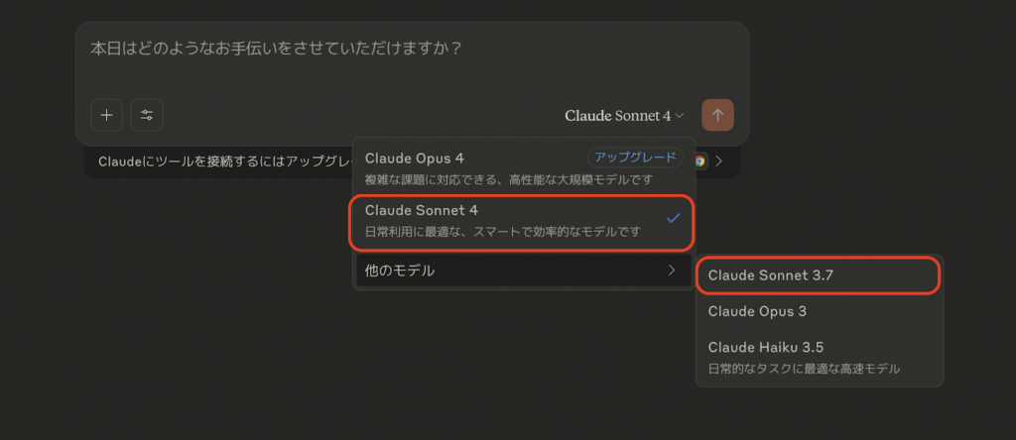The height and width of the screenshot is (440, 1016).
Task: Click the small down chevron after Claude Sonnet 4
Action: 679,116
